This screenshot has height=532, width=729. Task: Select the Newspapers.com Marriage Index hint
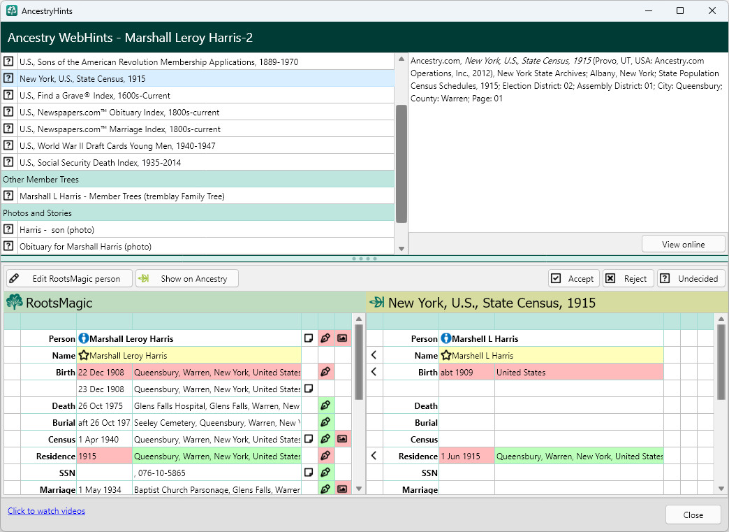[x=205, y=129]
